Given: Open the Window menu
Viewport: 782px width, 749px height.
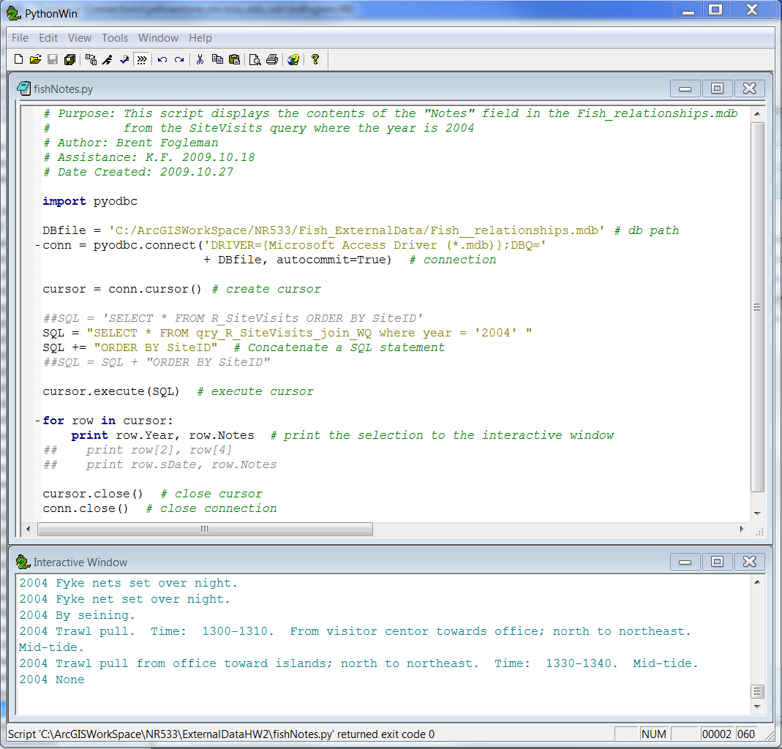Looking at the screenshot, I should pos(158,38).
